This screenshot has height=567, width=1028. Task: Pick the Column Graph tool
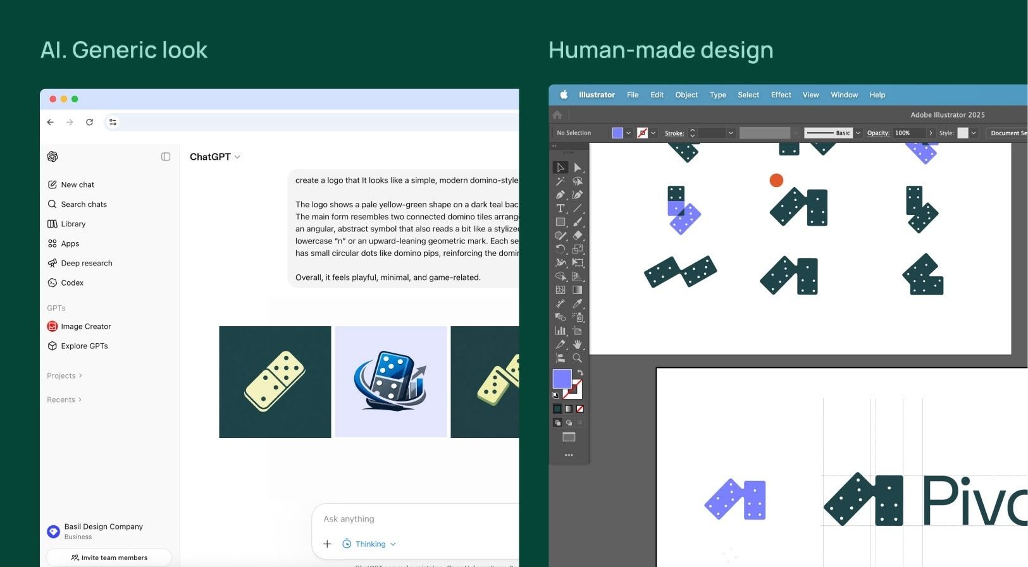tap(560, 331)
